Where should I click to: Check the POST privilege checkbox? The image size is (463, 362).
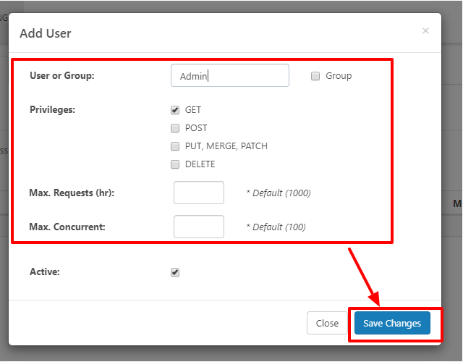(175, 128)
